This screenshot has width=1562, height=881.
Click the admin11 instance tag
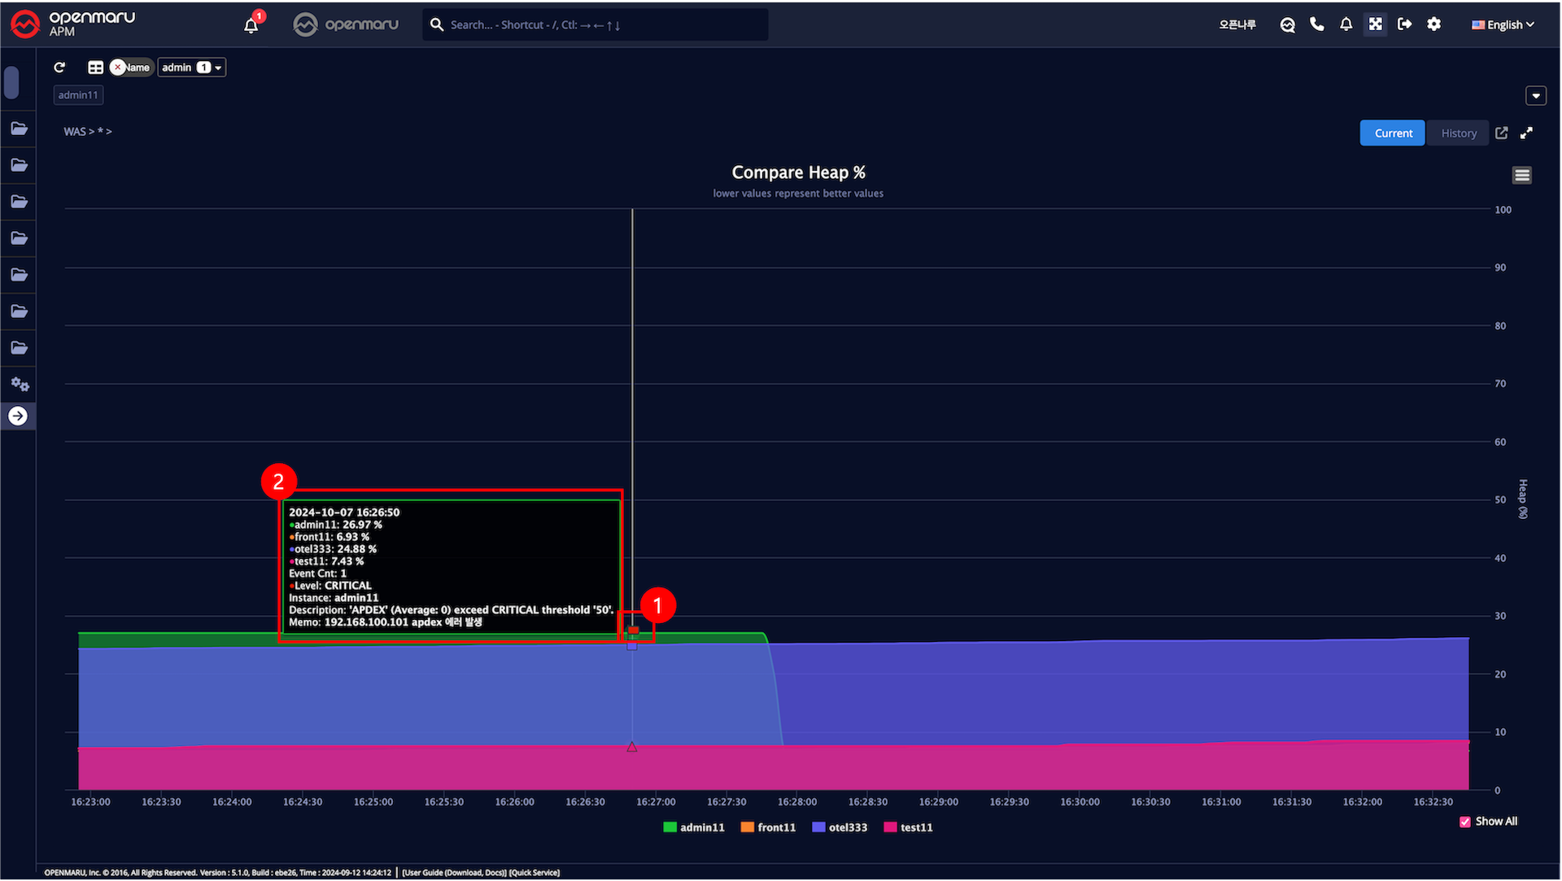tap(78, 95)
